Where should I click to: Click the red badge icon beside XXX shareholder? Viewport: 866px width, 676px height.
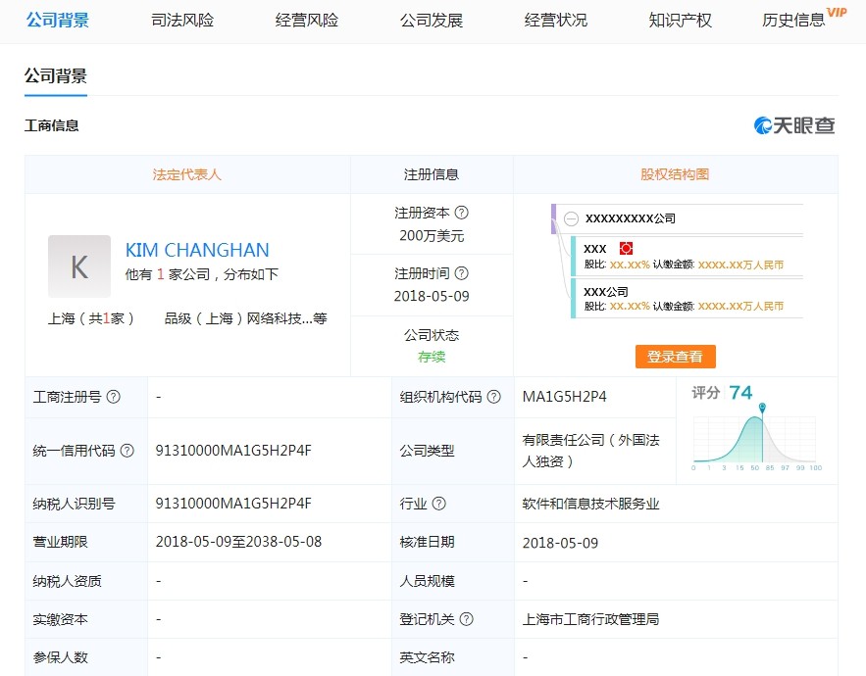tap(627, 249)
